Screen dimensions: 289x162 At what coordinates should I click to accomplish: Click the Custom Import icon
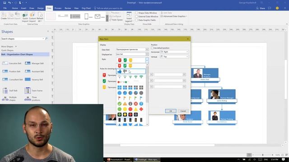32,17
